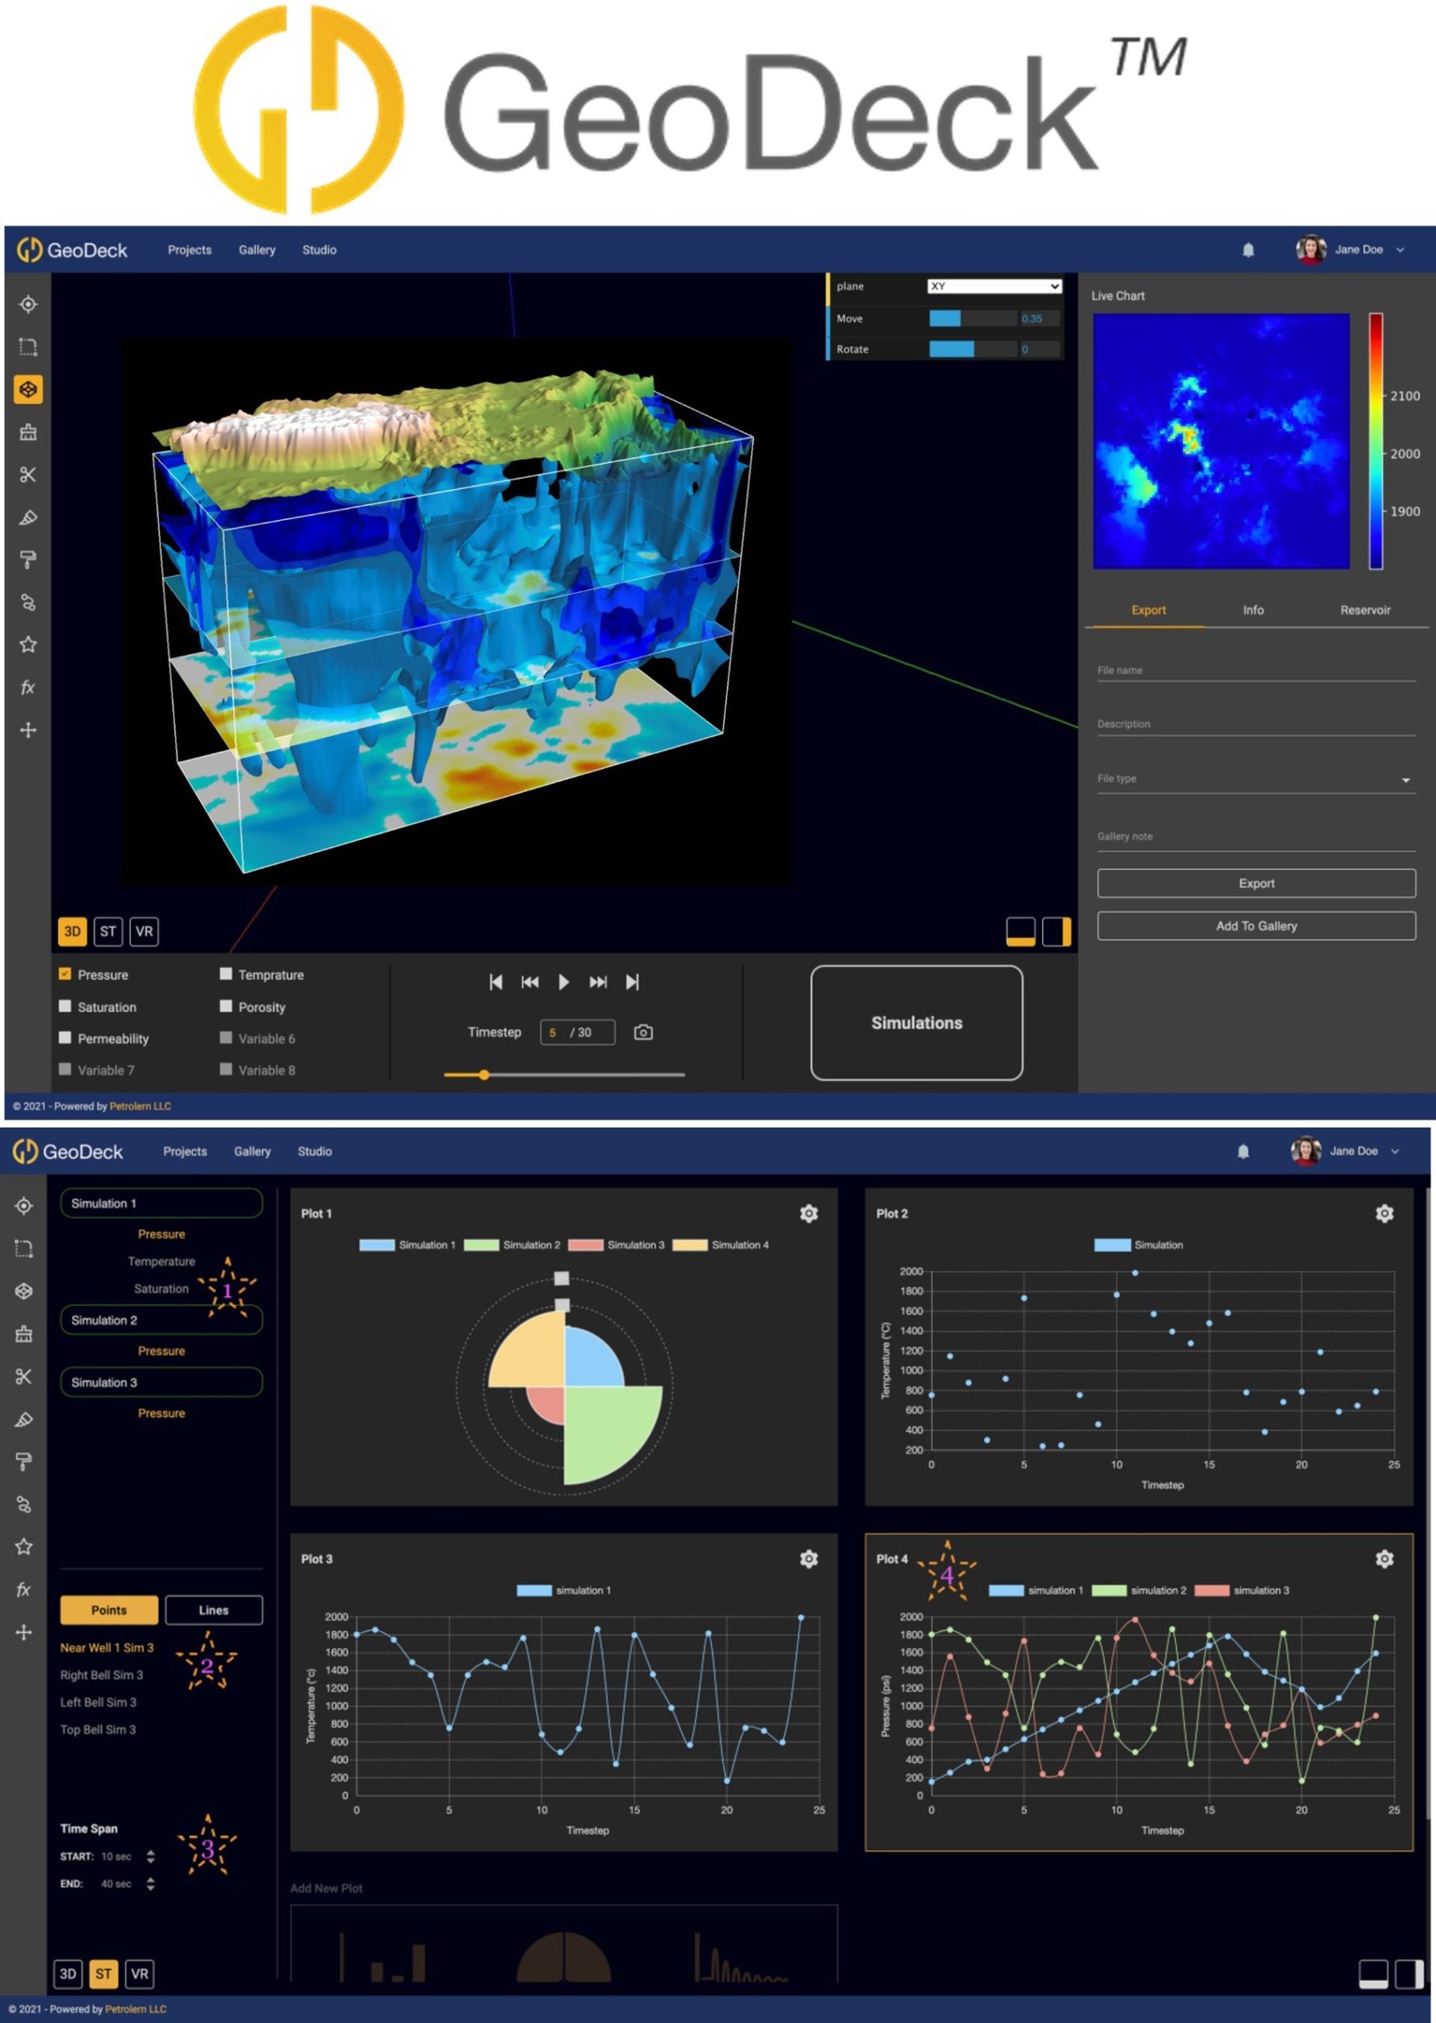Toggle bottom panel layout icon in 3D view
Viewport: 1436px width, 2023px height.
[x=1021, y=931]
